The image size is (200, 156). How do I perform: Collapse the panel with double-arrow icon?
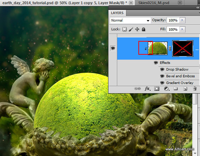click(x=198, y=8)
